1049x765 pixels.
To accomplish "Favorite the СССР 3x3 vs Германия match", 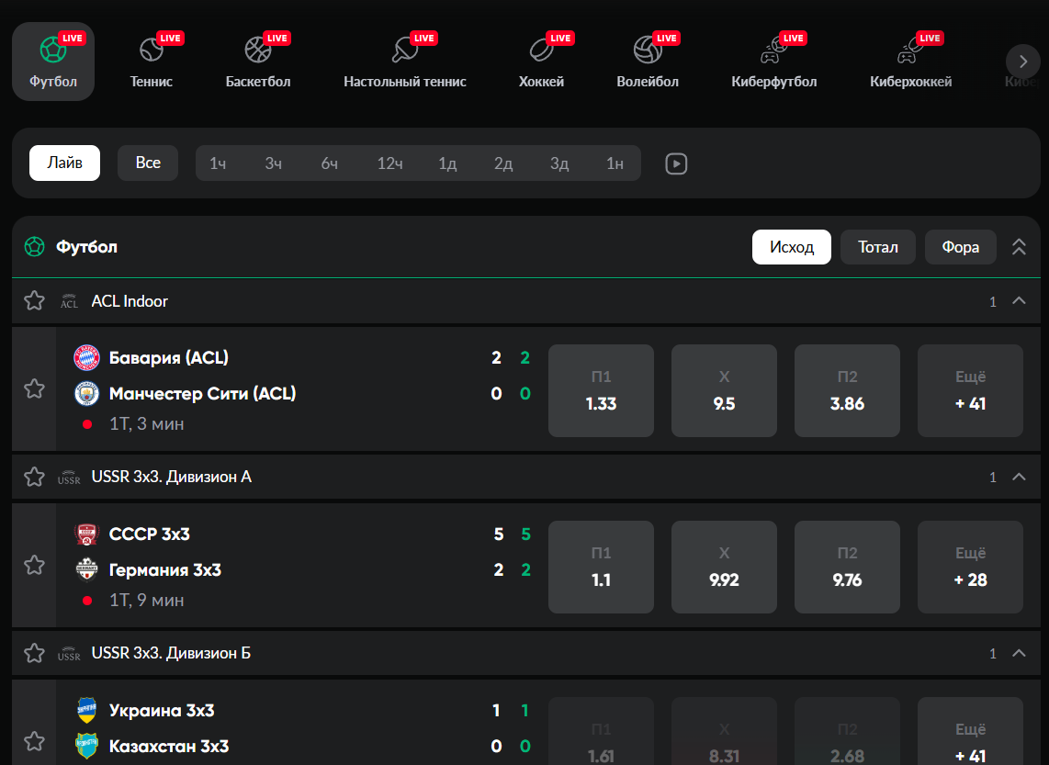I will click(x=34, y=565).
